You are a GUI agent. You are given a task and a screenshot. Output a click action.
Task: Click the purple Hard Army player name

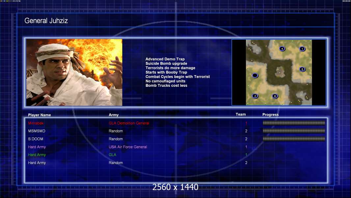[37, 147]
